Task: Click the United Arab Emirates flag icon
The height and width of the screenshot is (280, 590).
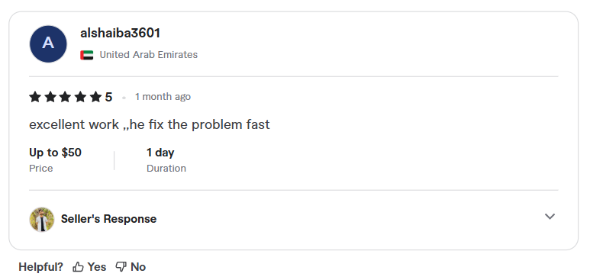Action: click(x=87, y=55)
